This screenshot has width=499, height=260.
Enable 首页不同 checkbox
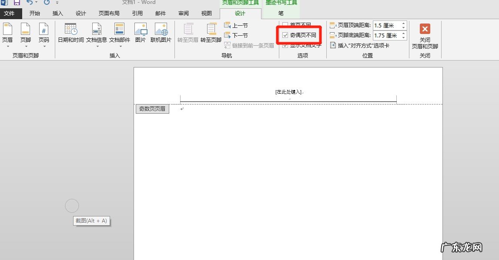[285, 25]
